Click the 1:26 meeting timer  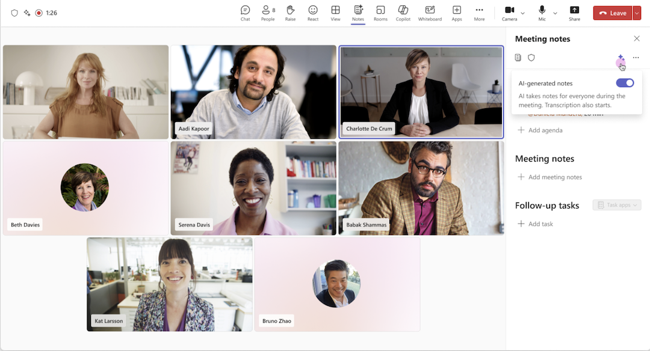tap(51, 13)
